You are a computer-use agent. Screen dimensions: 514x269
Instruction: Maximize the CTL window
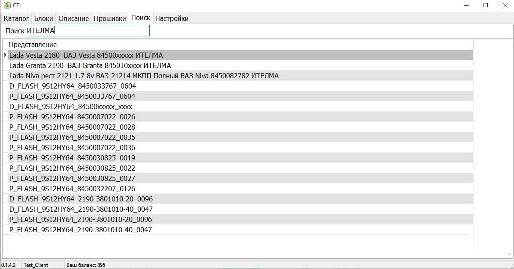coord(486,5)
